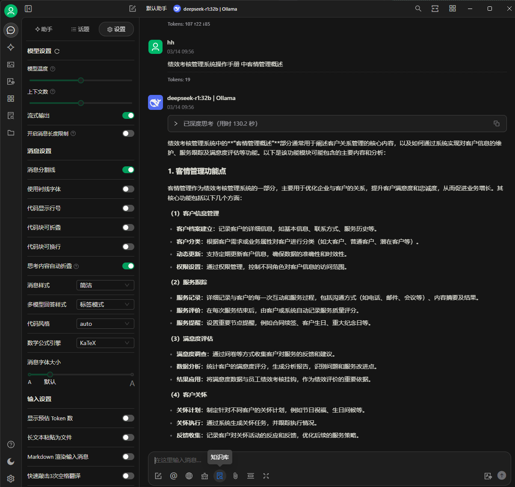Attach a file with the paperclip icon
515x487 pixels.
[235, 476]
